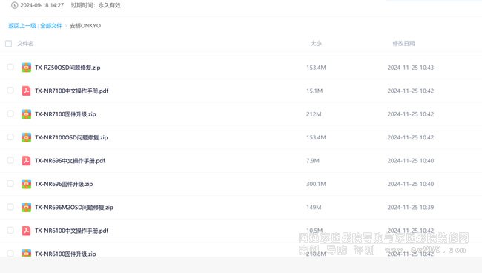The width and height of the screenshot is (482, 273).
Task: Open the TX-NR7100固件升级.zip file name
Action: (x=65, y=114)
